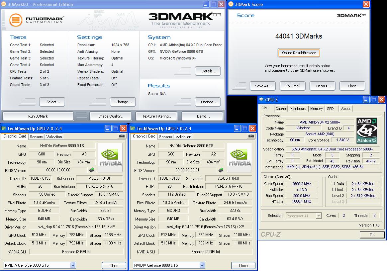Screen dimensions: 387x271
Task: Click the 3DMark Score title bar icon
Action: coord(231,4)
